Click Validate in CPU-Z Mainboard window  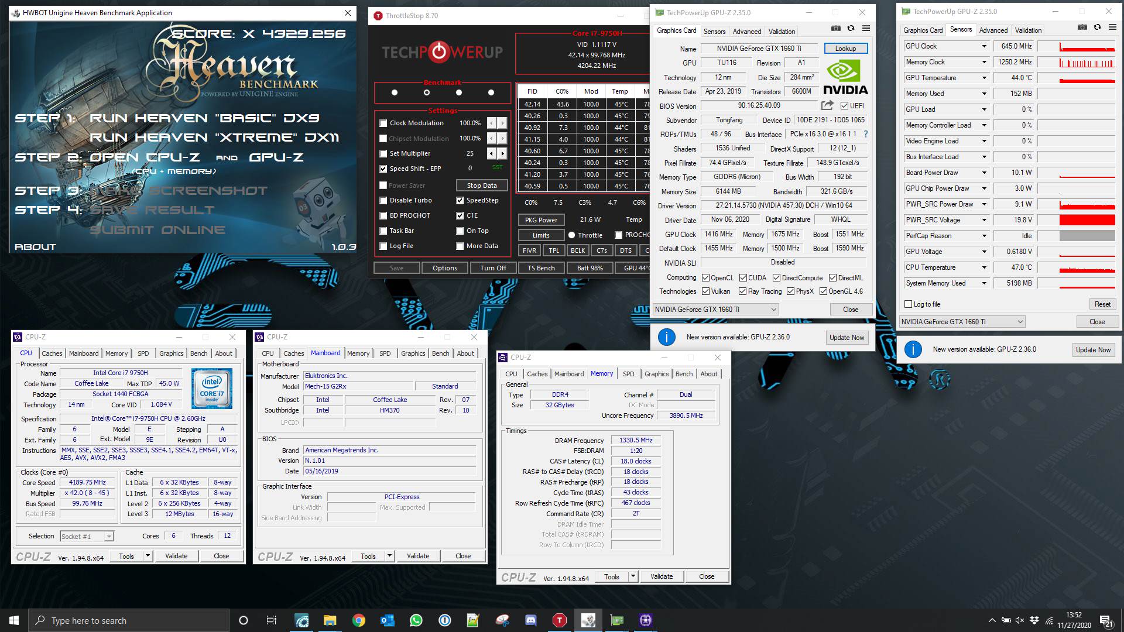coord(418,556)
